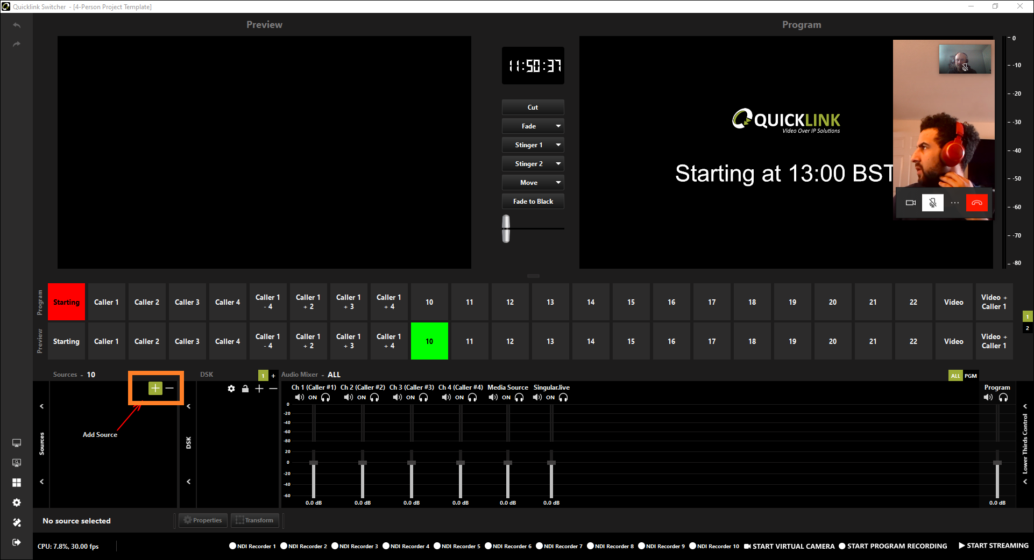The image size is (1034, 560).
Task: Toggle Media Source ON switch
Action: click(506, 398)
